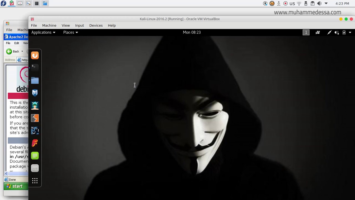
Task: Open the host clipboard tray icon
Action: [313, 3]
